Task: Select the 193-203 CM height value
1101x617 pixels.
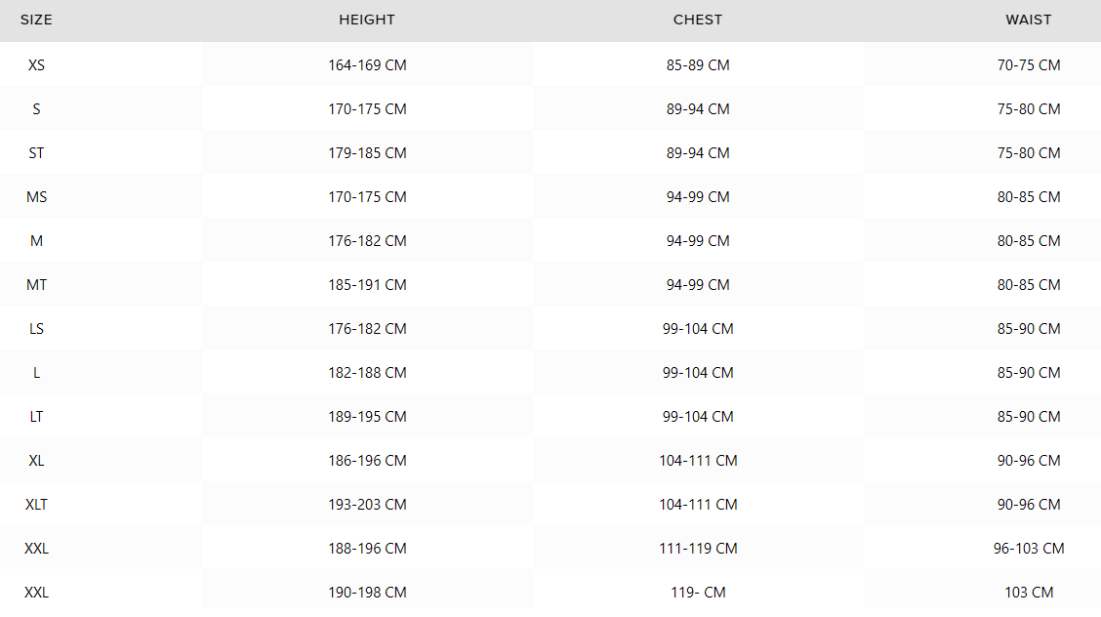Action: click(x=367, y=505)
